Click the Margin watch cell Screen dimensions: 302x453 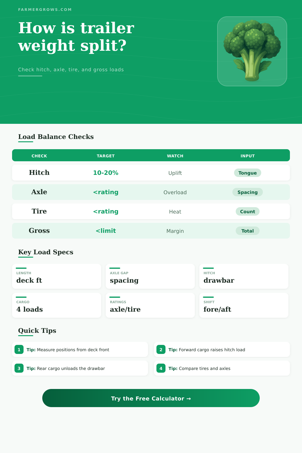click(175, 231)
